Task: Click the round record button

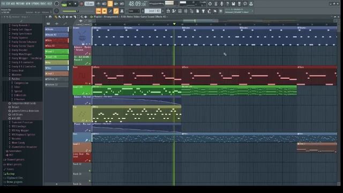Action: tap(81, 4)
